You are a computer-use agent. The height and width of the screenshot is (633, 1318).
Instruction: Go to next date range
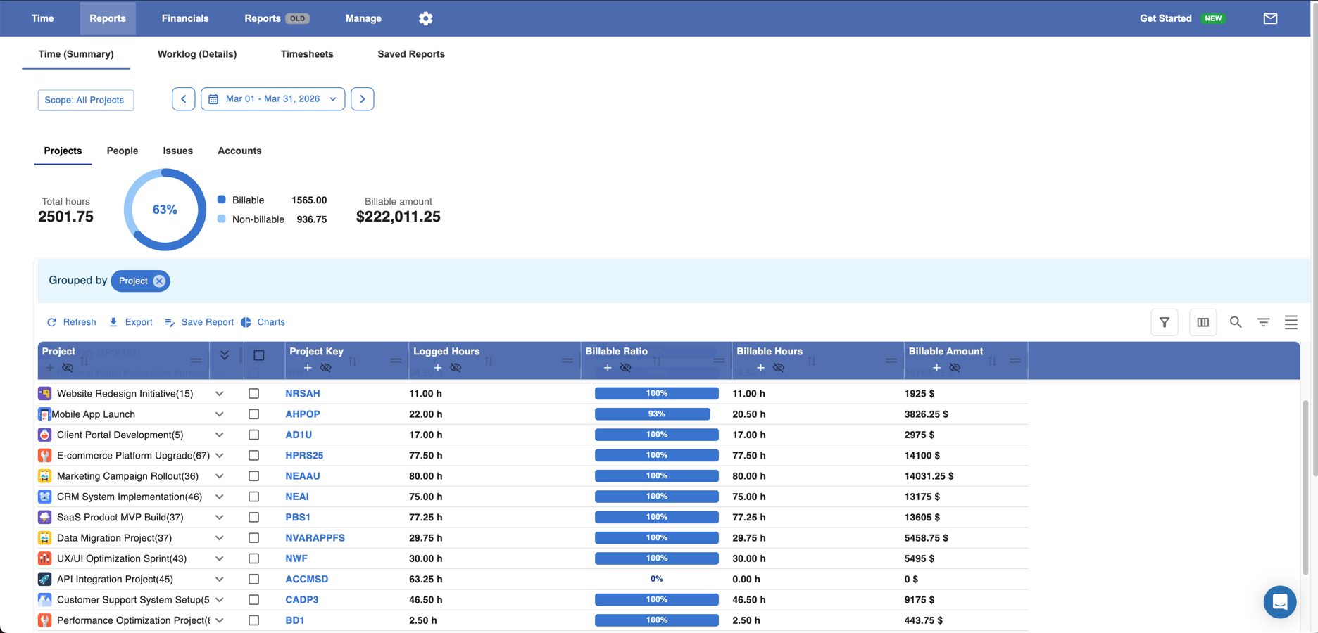(x=363, y=99)
